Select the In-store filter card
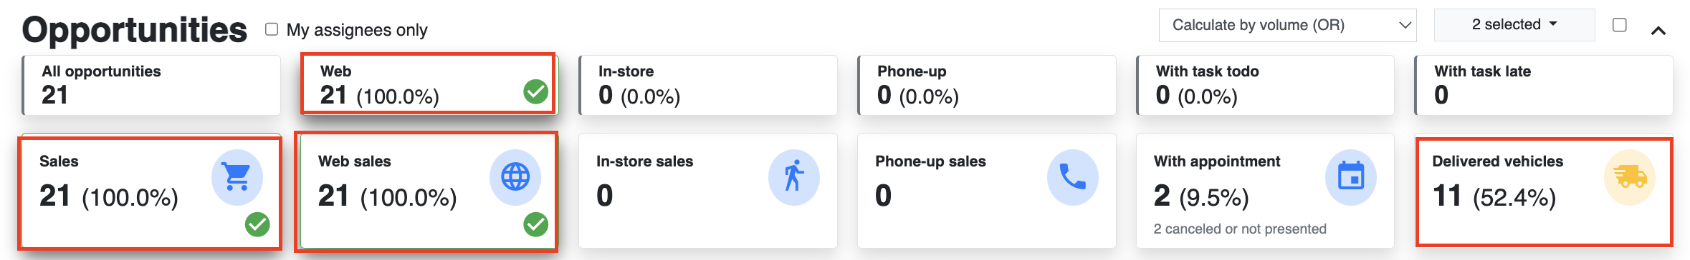This screenshot has height=260, width=1690. 708,85
